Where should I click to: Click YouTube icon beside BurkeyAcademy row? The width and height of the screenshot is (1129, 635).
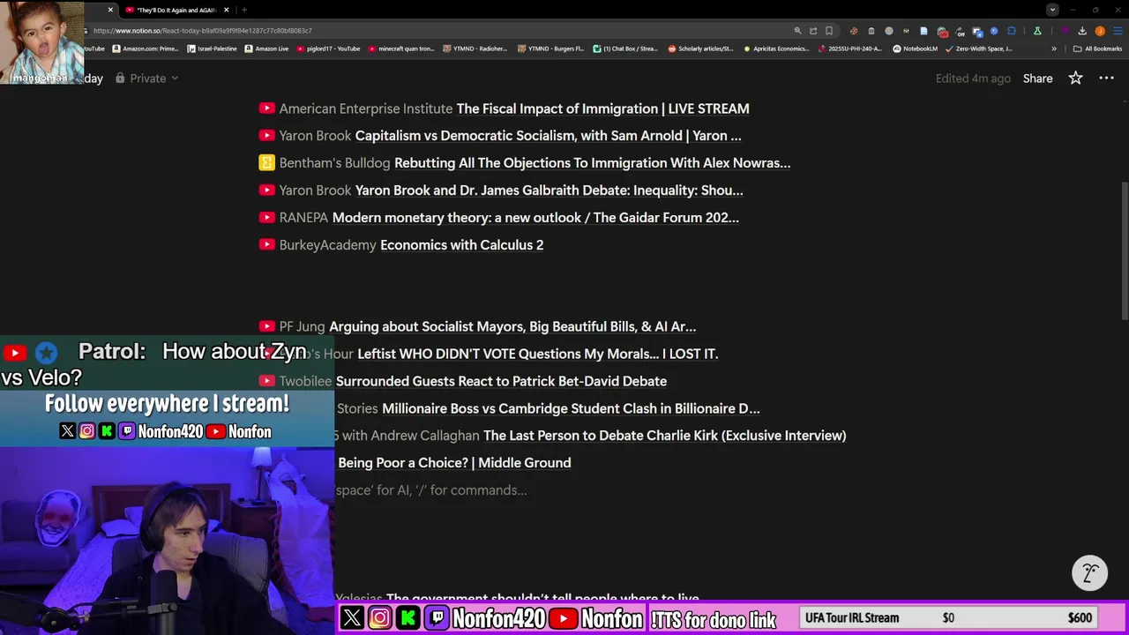coord(266,244)
